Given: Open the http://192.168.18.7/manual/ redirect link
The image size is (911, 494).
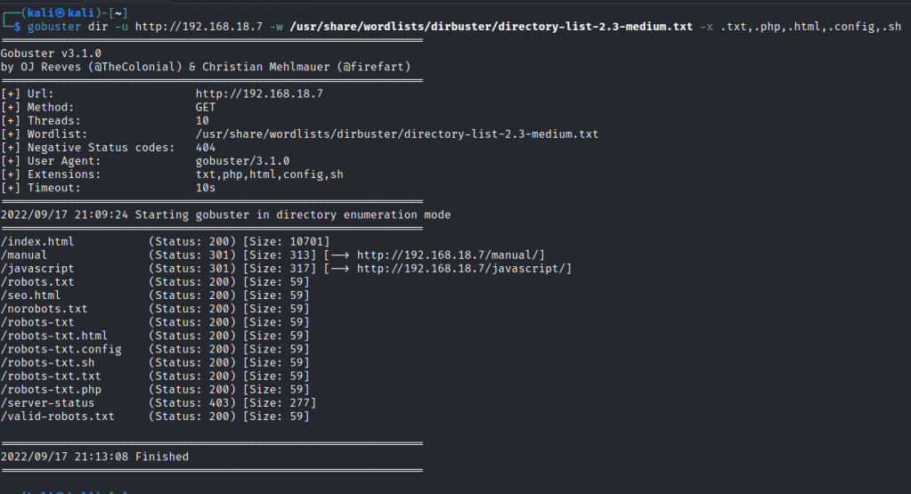Looking at the screenshot, I should pos(451,255).
